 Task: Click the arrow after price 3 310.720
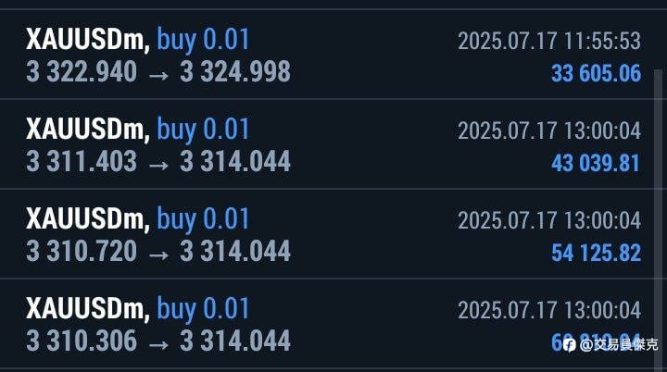pos(158,255)
